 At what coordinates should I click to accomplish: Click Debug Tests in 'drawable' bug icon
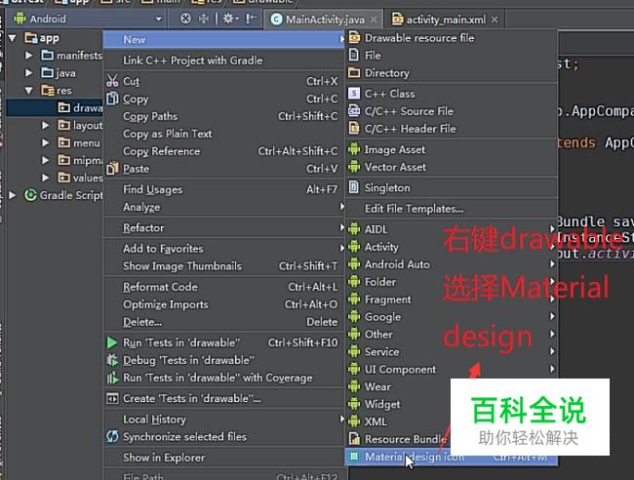(x=112, y=360)
